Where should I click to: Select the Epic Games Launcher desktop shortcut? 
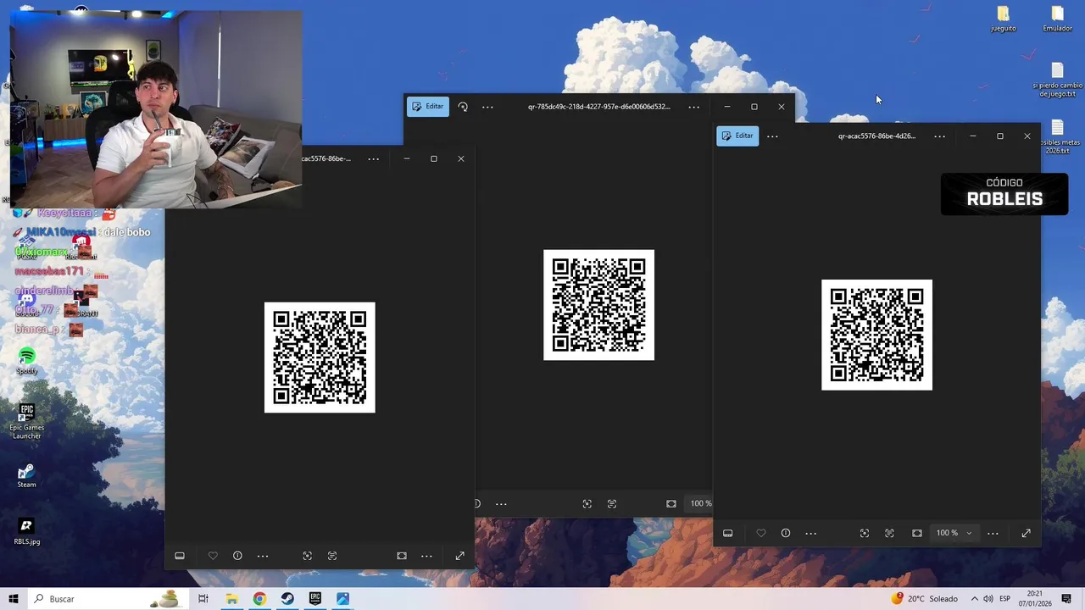tap(26, 420)
